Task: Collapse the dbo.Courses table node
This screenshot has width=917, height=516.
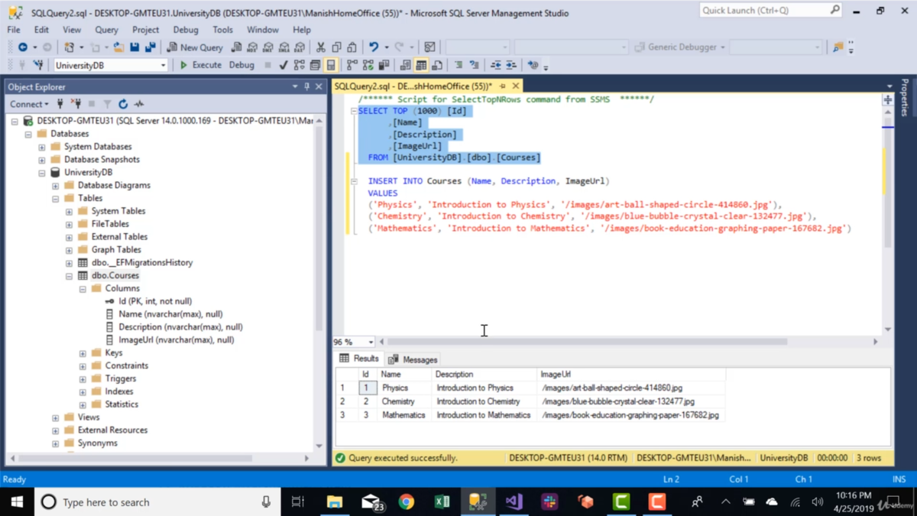Action: click(69, 276)
